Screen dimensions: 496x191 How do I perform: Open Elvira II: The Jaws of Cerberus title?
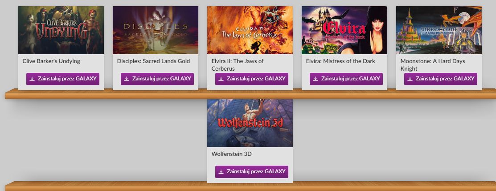point(238,65)
